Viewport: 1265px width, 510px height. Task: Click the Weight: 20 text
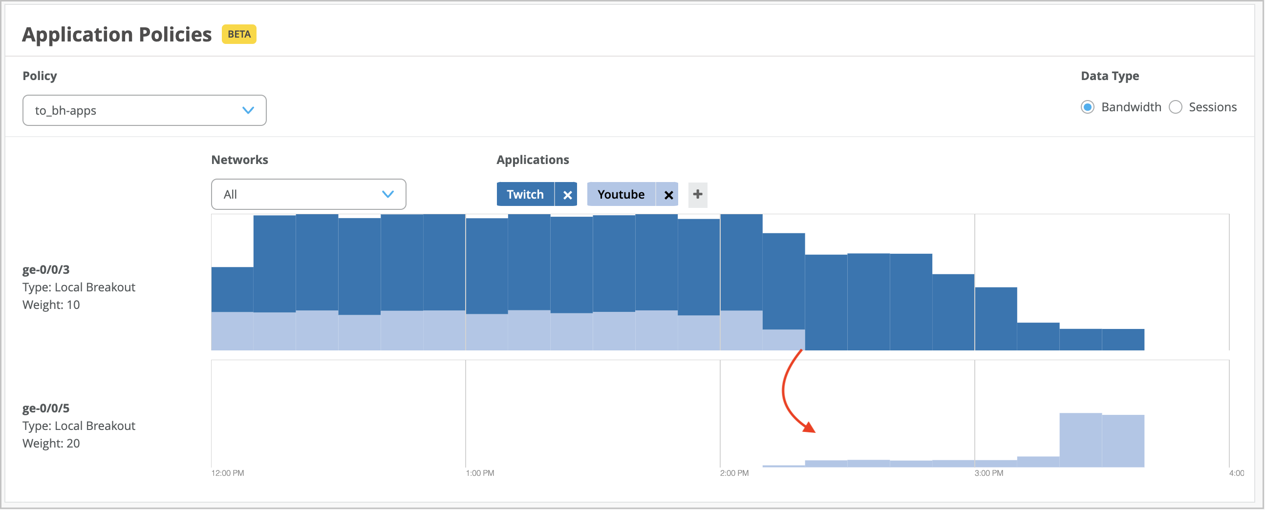[x=51, y=444]
